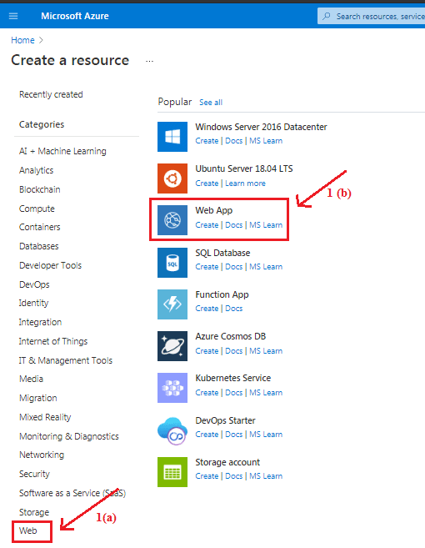Select the AI + Machine Learning category
425x548 pixels.
click(62, 151)
